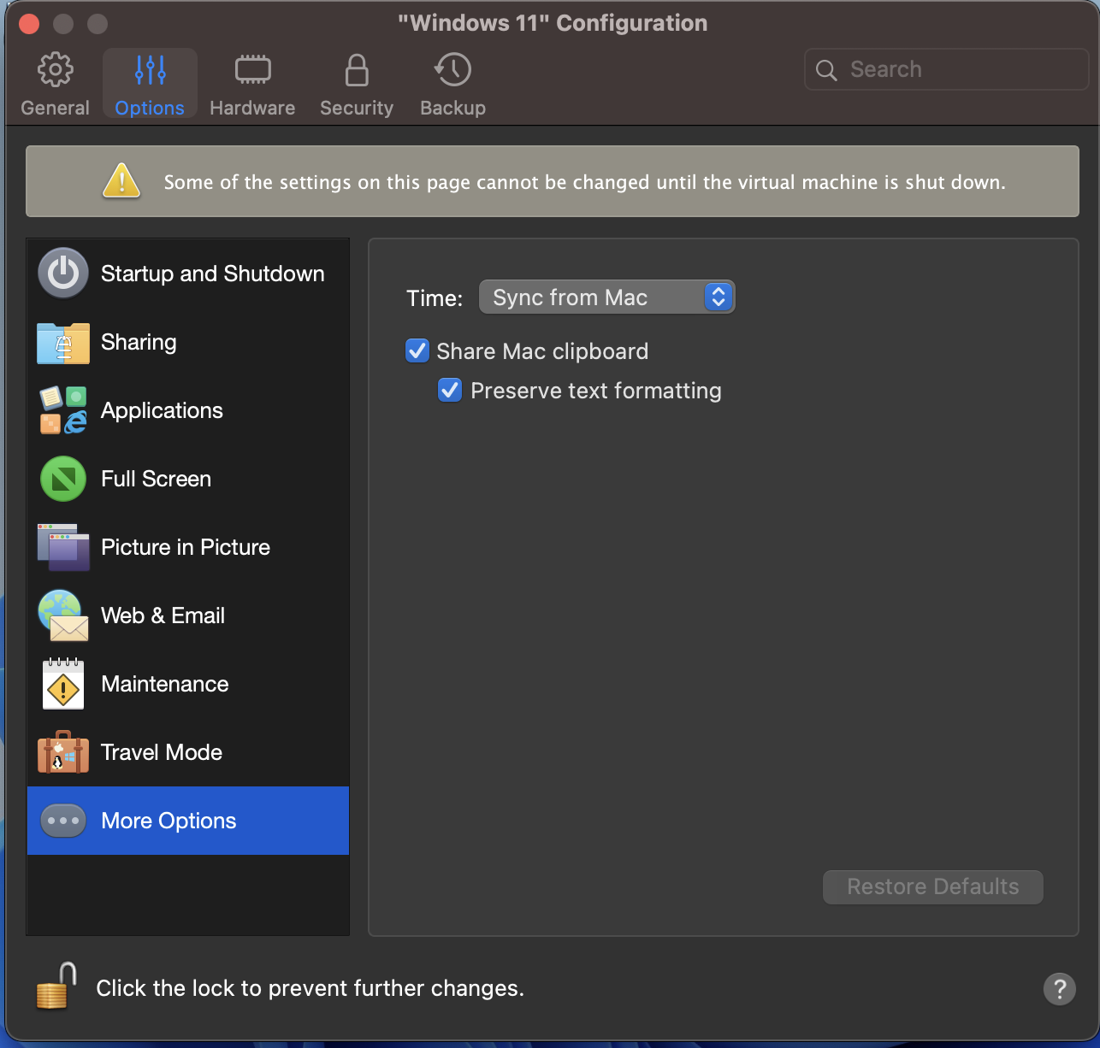Select Travel Mode in the sidebar
This screenshot has height=1048, width=1100.
pyautogui.click(x=188, y=752)
